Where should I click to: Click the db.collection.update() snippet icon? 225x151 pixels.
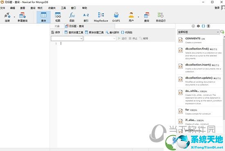[x=180, y=79]
